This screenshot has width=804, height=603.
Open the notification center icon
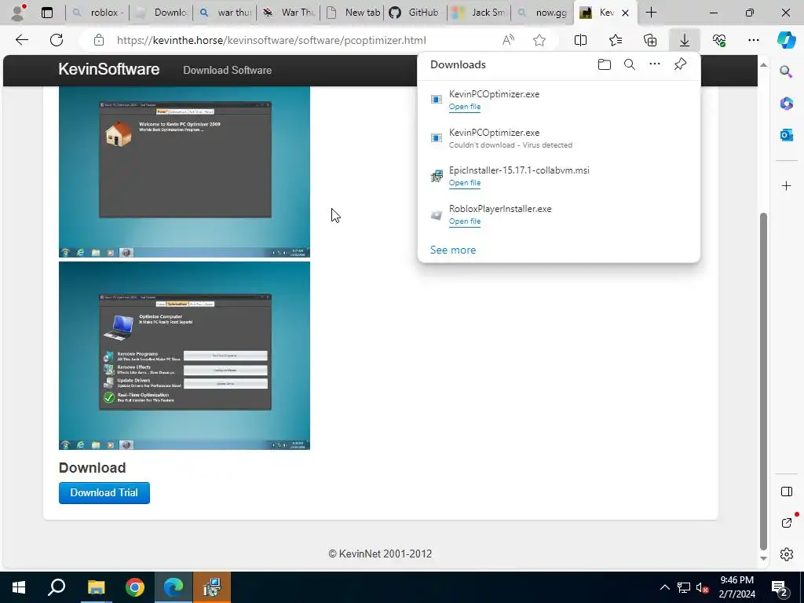pyautogui.click(x=780, y=587)
